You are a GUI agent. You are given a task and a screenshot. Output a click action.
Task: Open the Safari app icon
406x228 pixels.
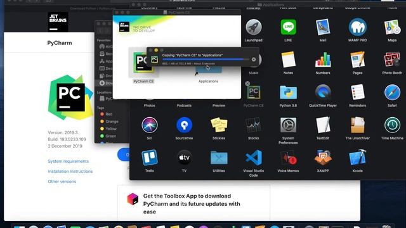392,92
